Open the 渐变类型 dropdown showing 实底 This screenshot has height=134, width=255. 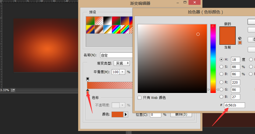point(122,63)
